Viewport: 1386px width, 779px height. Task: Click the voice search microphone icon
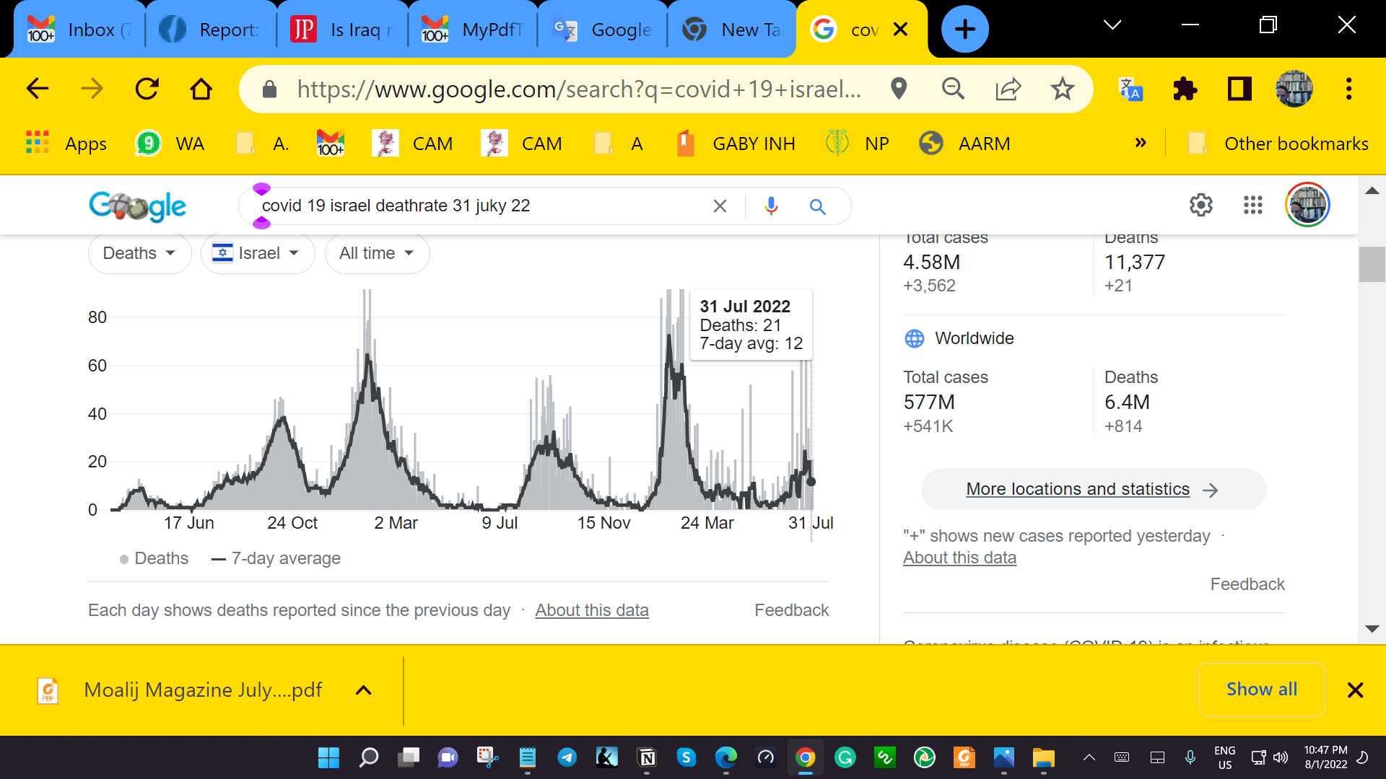pos(771,206)
